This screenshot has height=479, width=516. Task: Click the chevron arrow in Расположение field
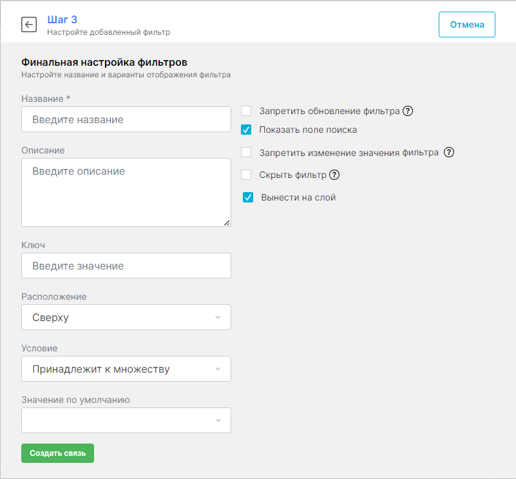[217, 317]
